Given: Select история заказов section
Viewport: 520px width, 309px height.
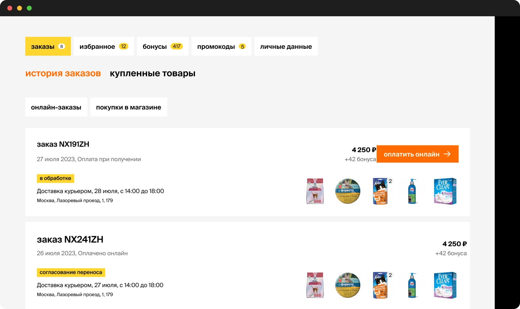Looking at the screenshot, I should click(63, 74).
